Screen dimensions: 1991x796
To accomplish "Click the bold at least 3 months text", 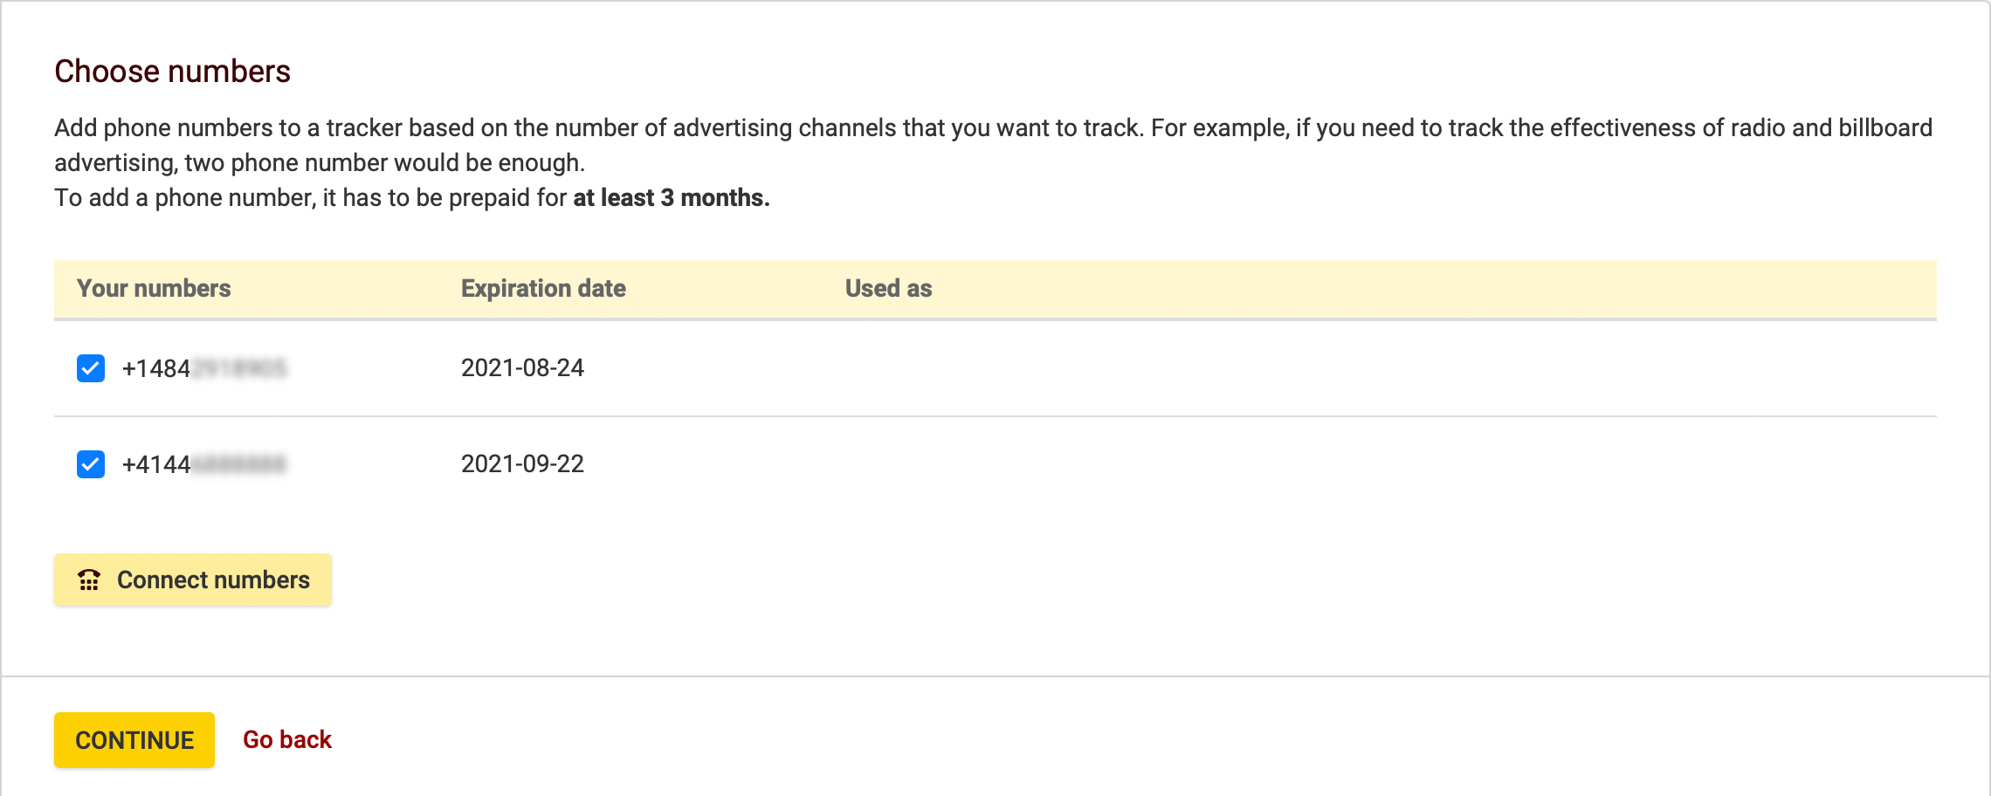I will click(669, 198).
